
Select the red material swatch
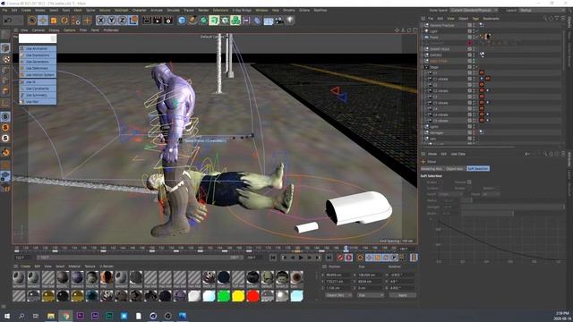(252, 296)
